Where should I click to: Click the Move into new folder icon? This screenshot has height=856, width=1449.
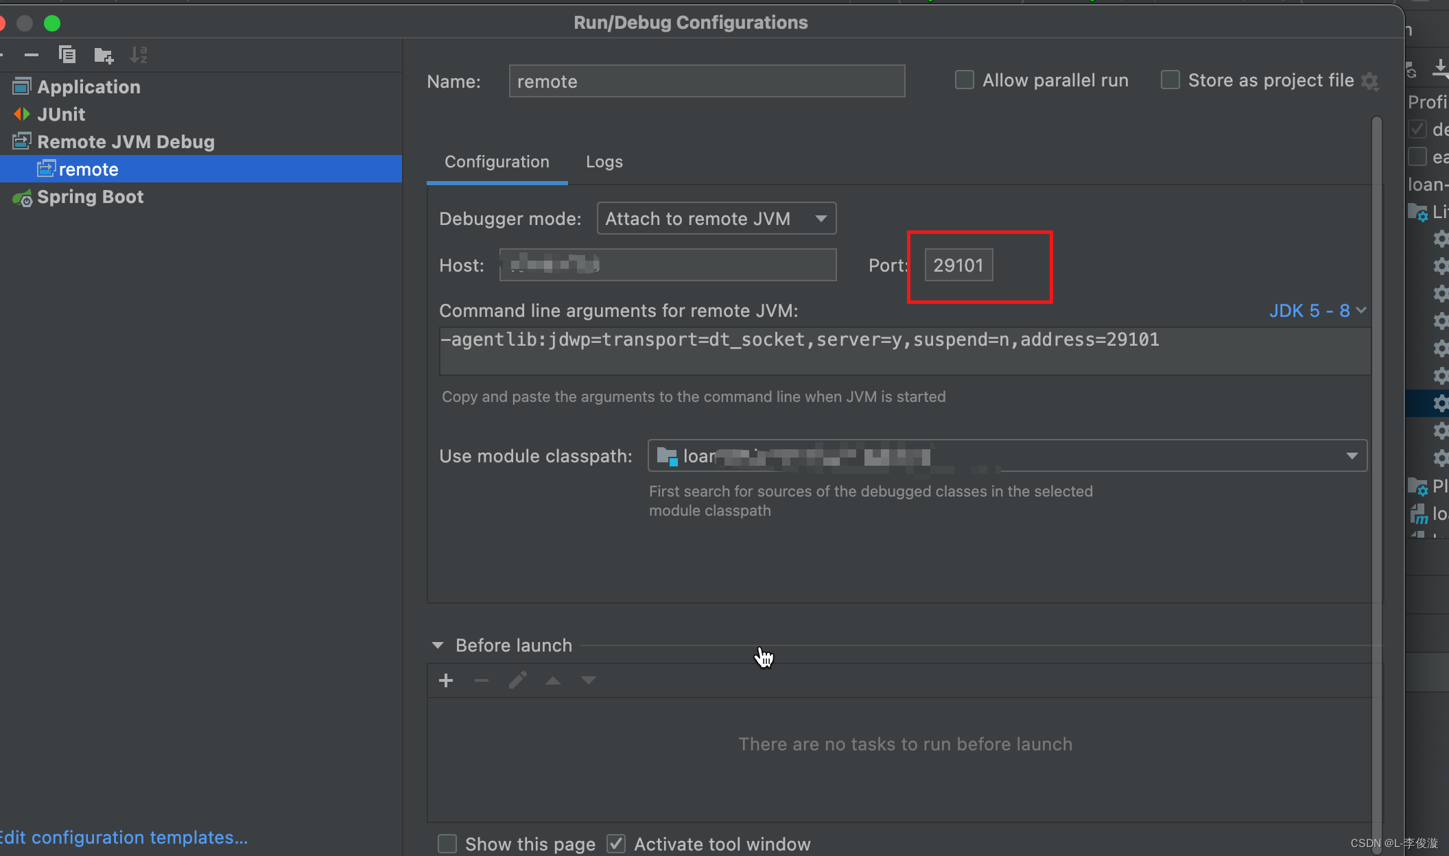[x=104, y=55]
